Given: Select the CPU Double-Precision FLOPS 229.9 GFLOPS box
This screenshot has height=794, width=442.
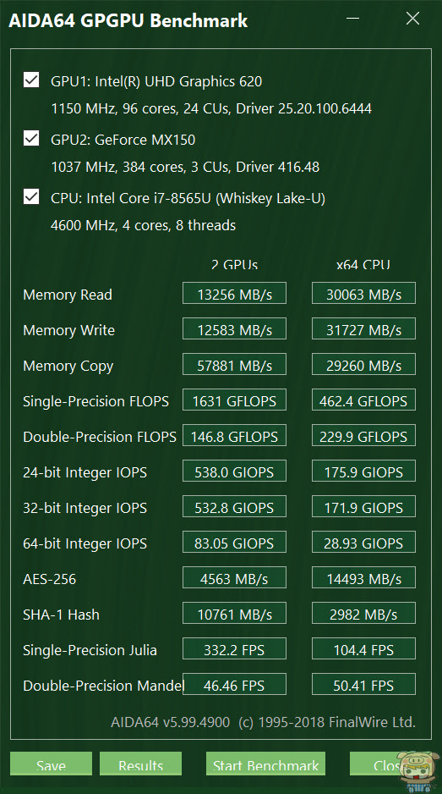Looking at the screenshot, I should [363, 435].
